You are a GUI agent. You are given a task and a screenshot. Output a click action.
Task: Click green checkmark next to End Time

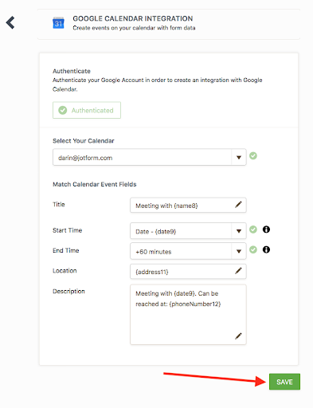(x=253, y=249)
